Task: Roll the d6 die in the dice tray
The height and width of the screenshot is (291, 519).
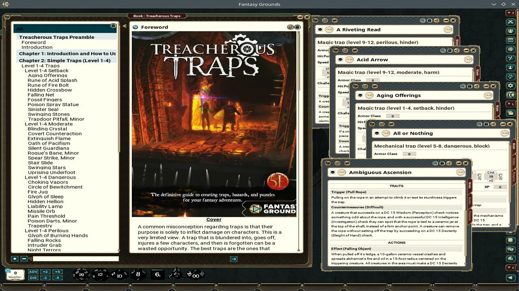Action: tap(157, 274)
